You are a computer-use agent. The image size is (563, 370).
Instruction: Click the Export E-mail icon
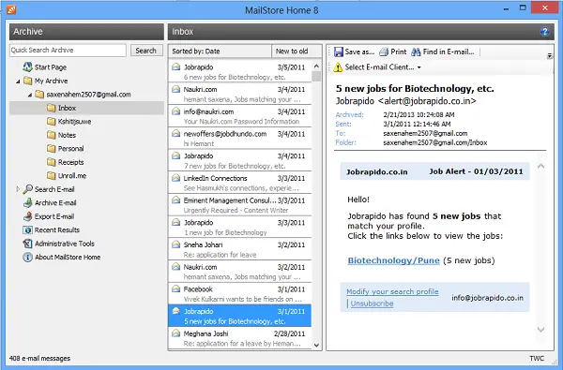(27, 216)
